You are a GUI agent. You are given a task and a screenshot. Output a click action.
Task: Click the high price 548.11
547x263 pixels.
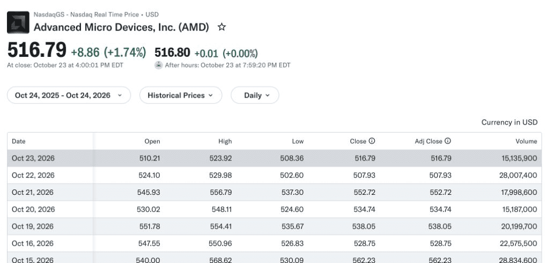222,209
